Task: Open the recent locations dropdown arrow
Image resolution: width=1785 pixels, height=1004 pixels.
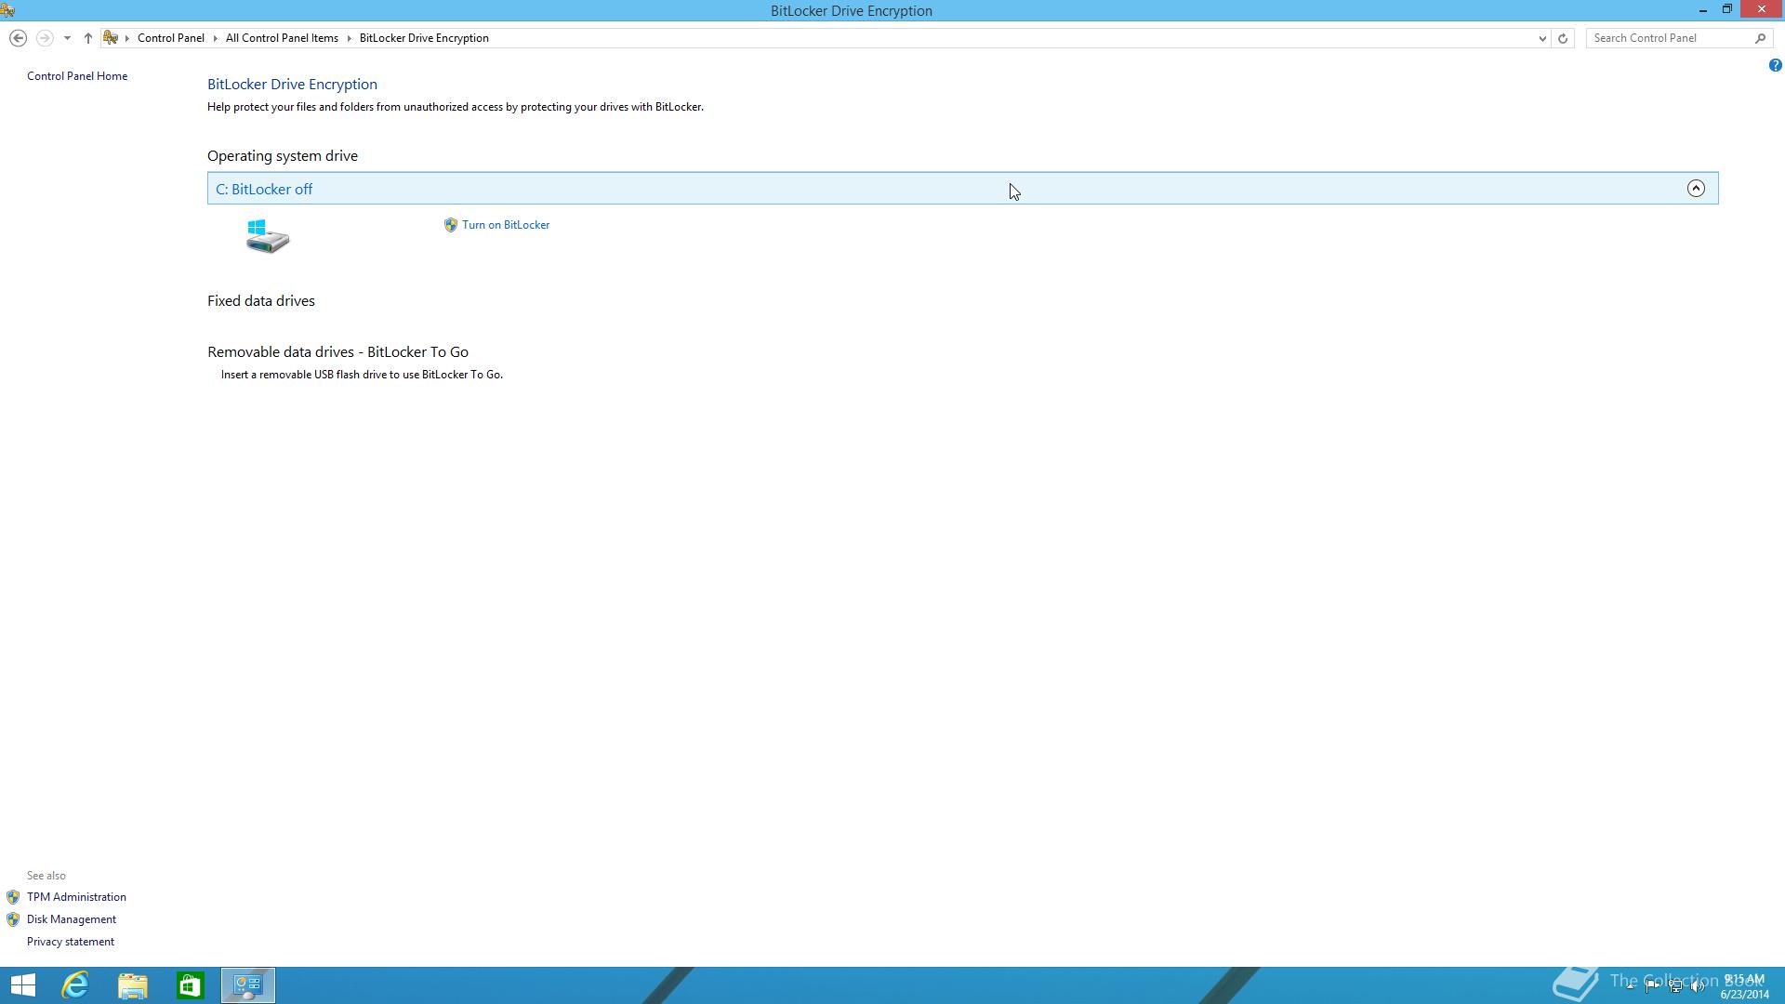Action: coord(67,38)
